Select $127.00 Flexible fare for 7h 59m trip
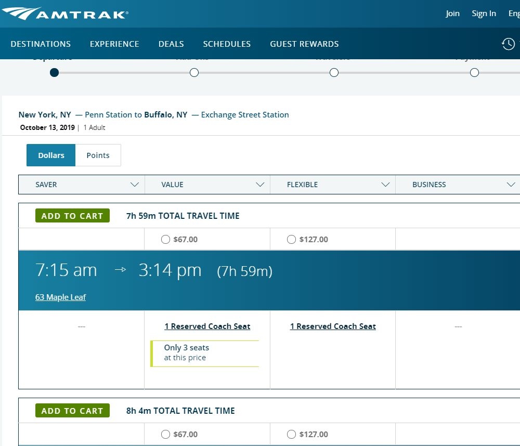 pyautogui.click(x=291, y=240)
